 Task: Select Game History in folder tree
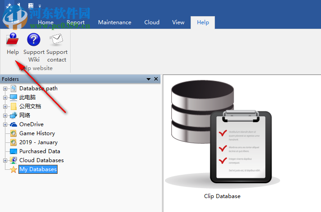click(37, 133)
